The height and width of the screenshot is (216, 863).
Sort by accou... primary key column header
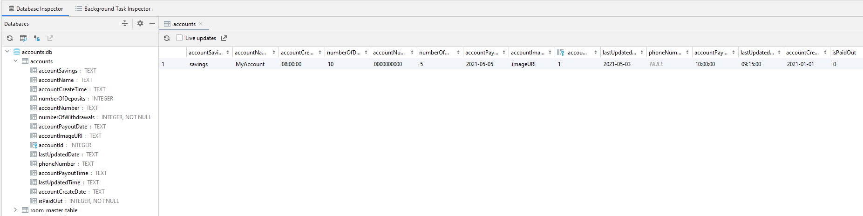click(x=578, y=53)
